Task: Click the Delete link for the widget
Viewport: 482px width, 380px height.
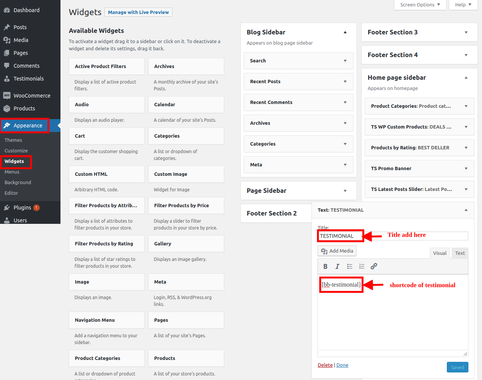Action: coord(325,365)
